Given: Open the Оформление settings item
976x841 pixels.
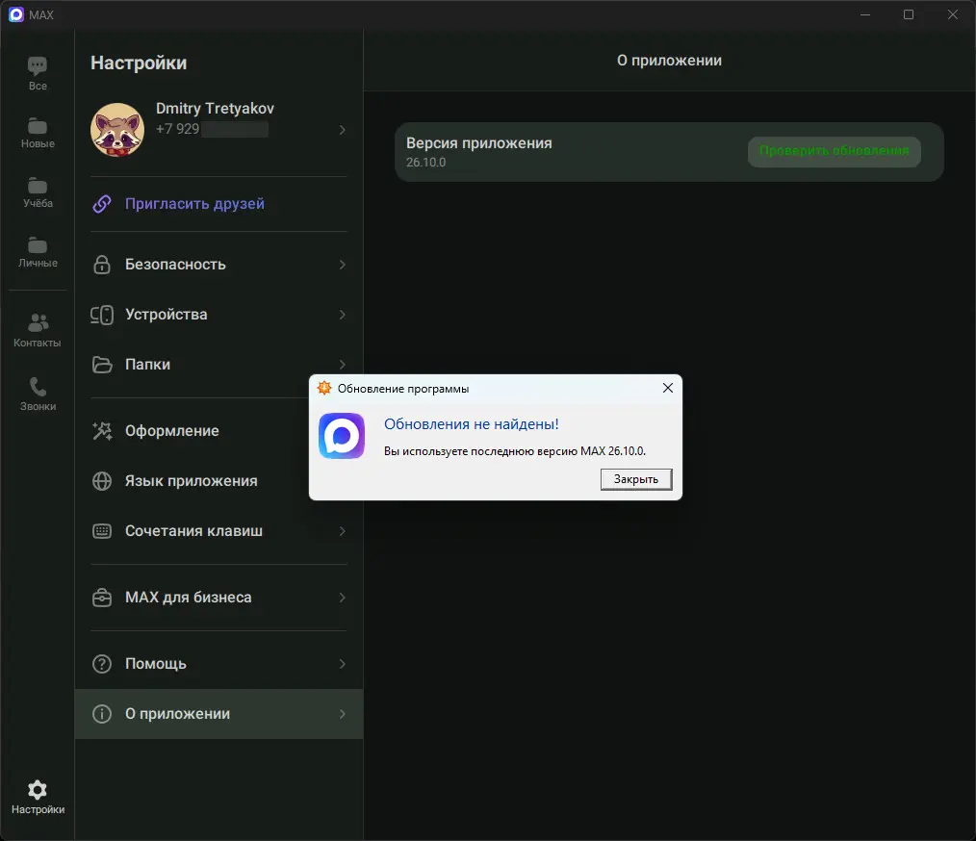Looking at the screenshot, I should coord(172,431).
